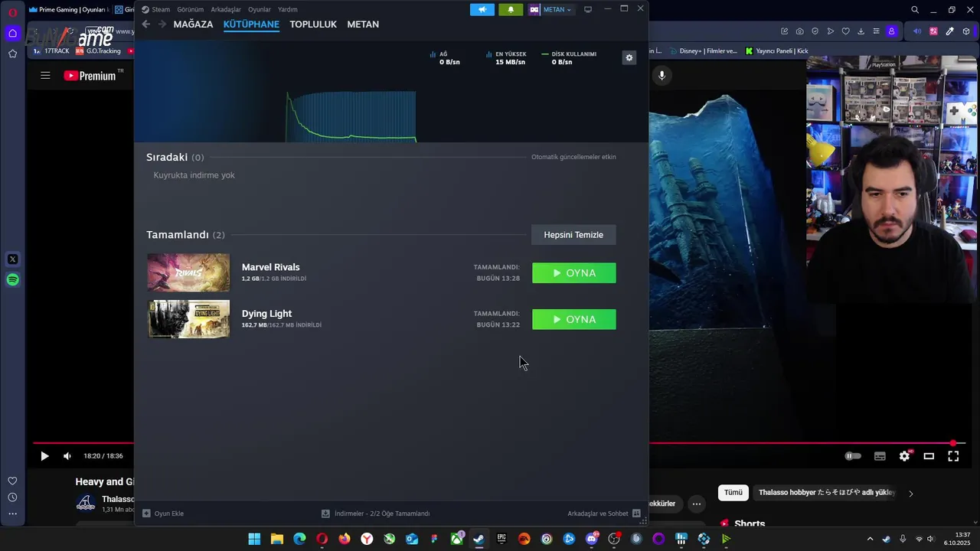Click the Hepsini Temizle button
The height and width of the screenshot is (551, 980).
[x=573, y=235]
